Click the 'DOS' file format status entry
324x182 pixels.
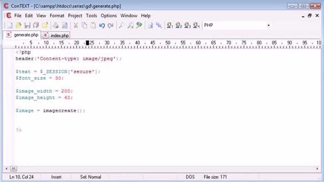click(190, 177)
